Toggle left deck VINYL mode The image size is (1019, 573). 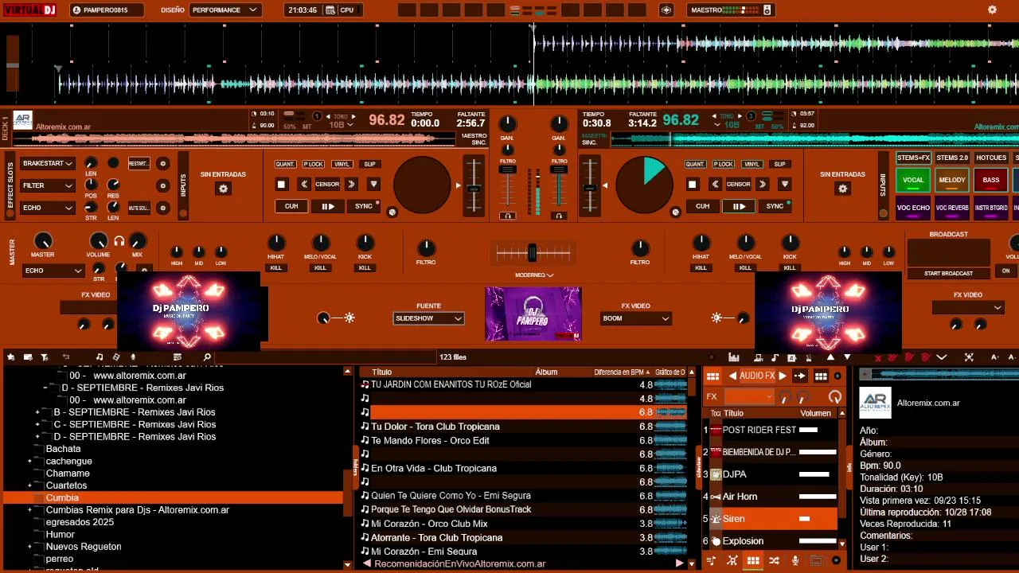point(342,164)
